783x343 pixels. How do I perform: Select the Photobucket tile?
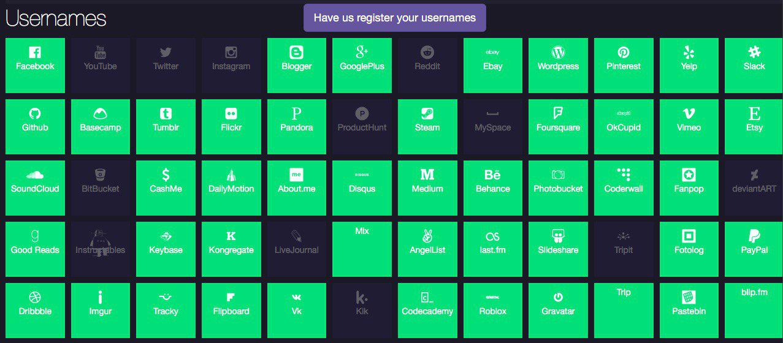(x=558, y=188)
